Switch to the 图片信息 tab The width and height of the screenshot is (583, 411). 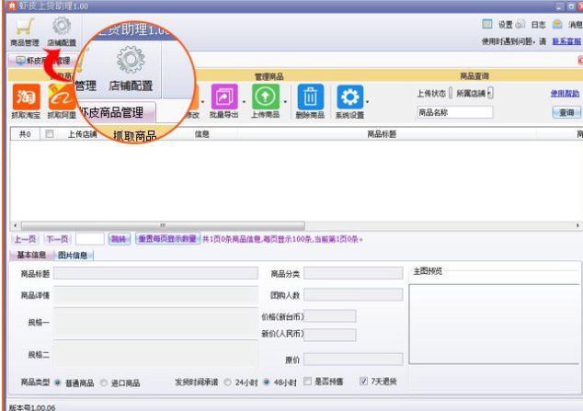[74, 255]
